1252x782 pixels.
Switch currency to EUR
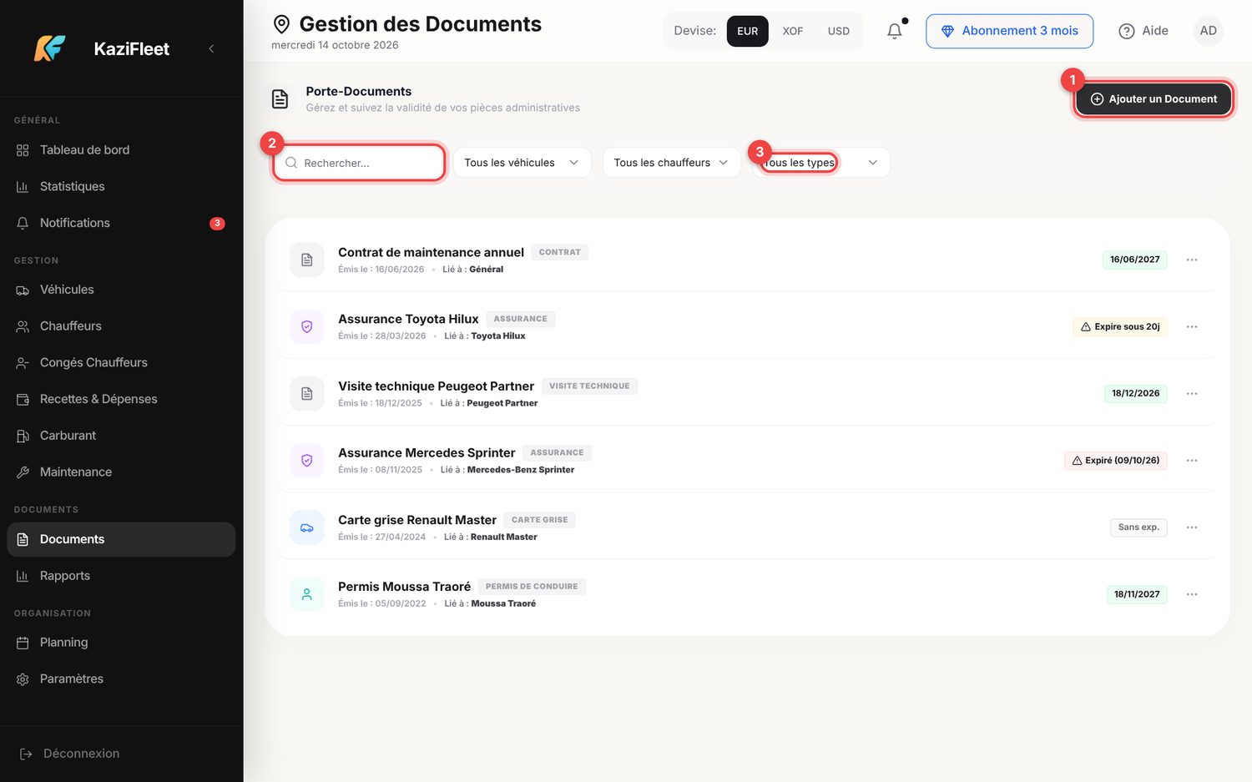tap(748, 31)
